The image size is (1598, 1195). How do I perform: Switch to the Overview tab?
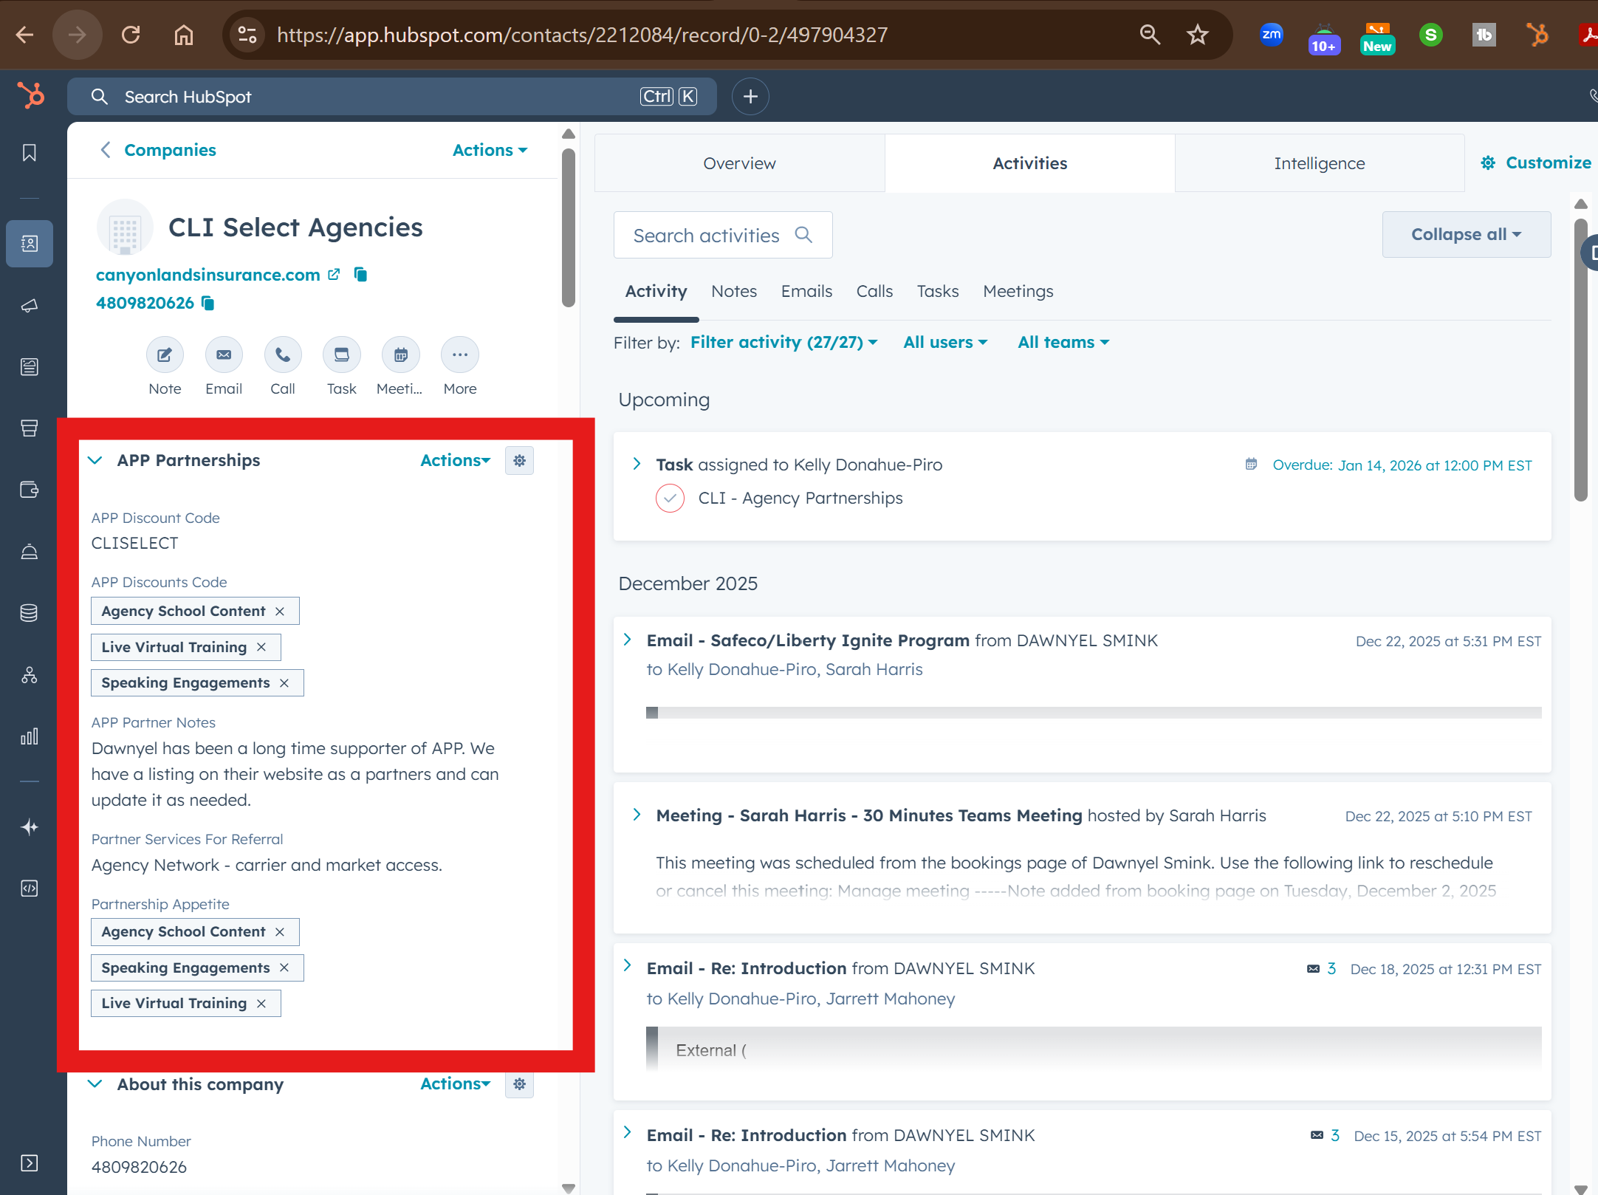point(739,163)
